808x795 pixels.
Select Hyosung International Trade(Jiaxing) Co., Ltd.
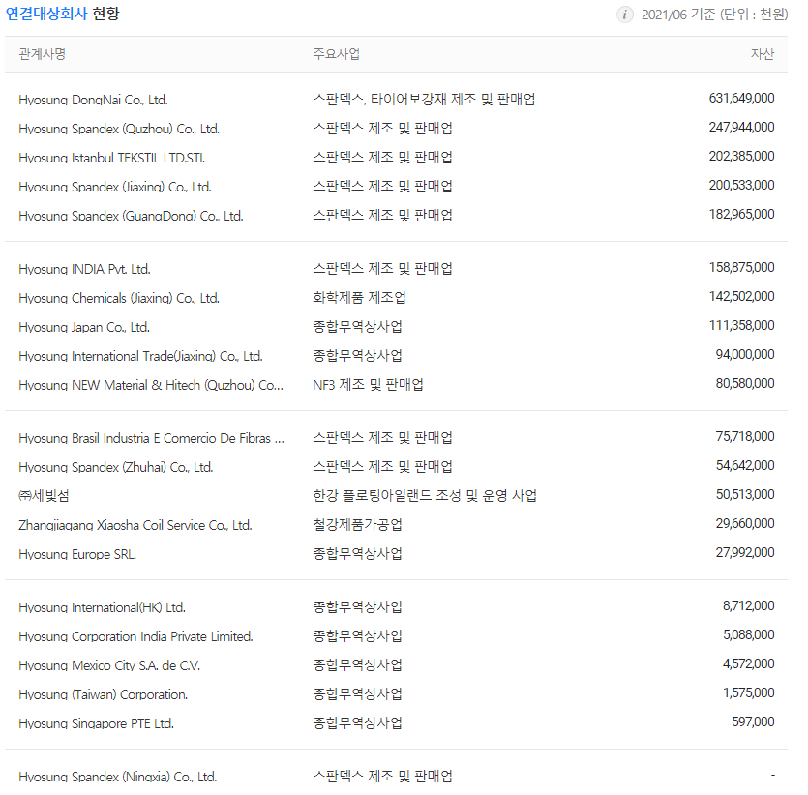point(140,356)
